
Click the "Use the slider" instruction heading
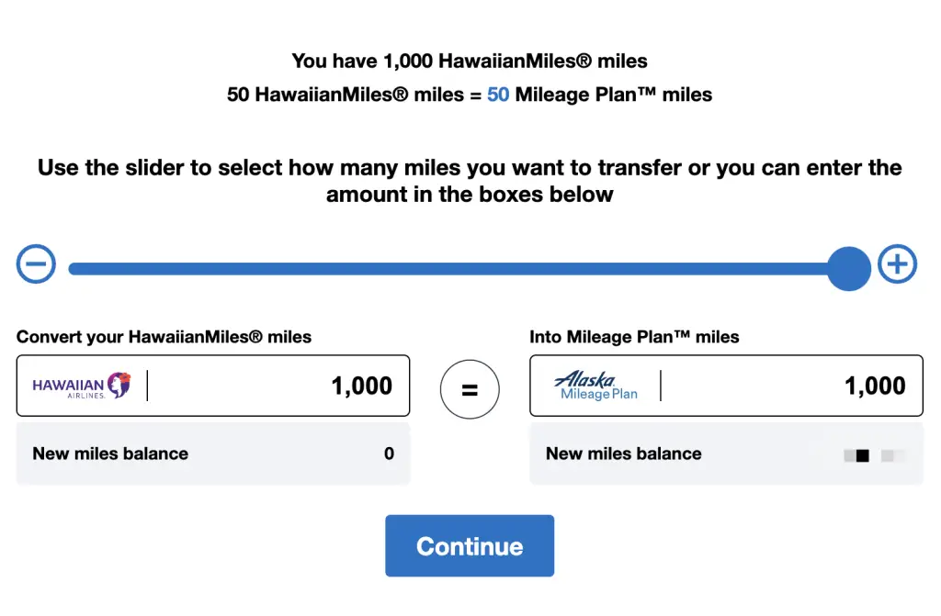click(x=470, y=181)
